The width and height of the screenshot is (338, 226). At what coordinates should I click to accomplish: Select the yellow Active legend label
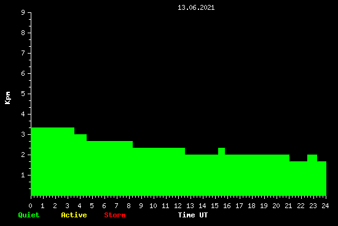pyautogui.click(x=74, y=215)
